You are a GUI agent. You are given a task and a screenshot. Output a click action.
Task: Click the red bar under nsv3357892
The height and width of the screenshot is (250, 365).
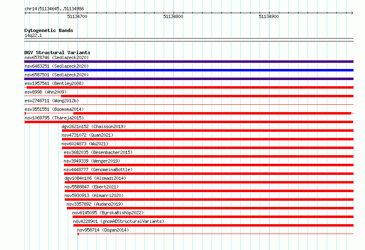[210, 208]
